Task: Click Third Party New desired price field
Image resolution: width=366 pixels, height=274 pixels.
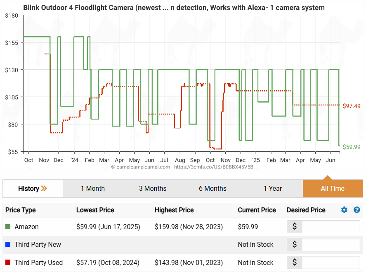Action: 331,245
